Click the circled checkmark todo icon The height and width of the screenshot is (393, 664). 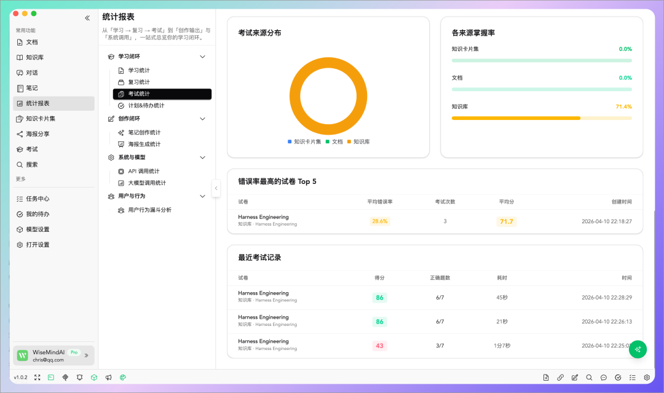618,378
